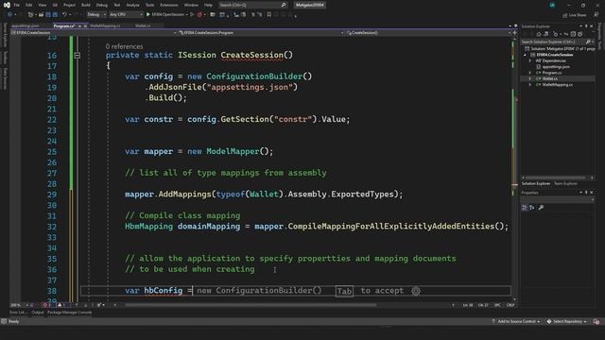Screen dimensions: 605x340
Task: Click the feedback icon beside Live Share
Action: pyautogui.click(x=596, y=15)
